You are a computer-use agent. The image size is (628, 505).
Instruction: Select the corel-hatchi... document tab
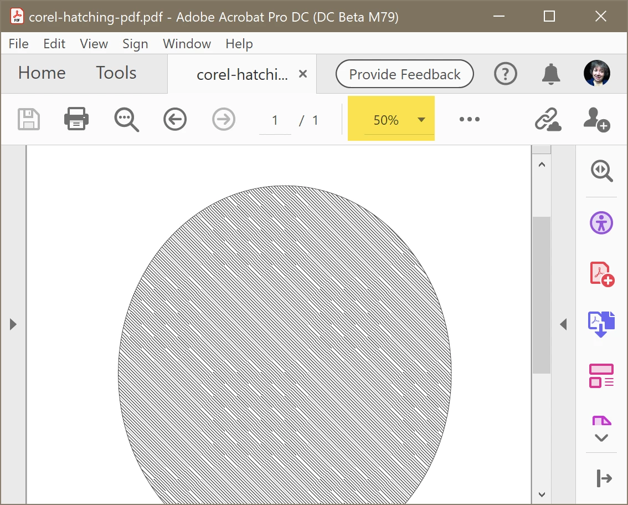[243, 74]
